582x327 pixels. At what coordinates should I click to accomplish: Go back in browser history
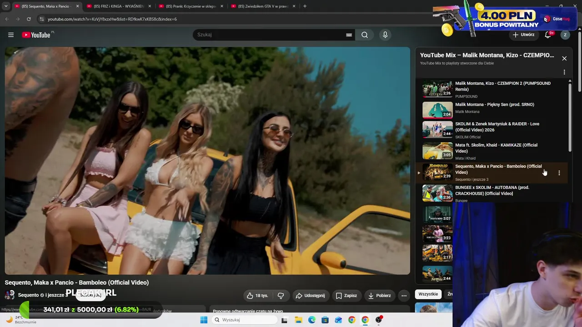point(7,19)
